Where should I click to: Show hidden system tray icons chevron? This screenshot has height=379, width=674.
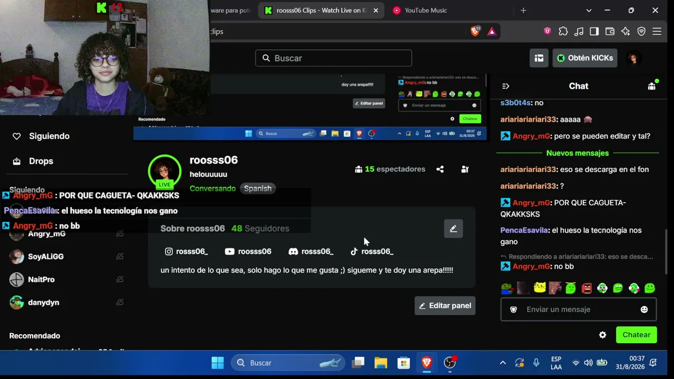(x=502, y=363)
